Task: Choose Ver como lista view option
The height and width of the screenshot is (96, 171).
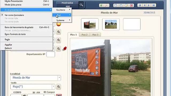Action: pyautogui.click(x=26, y=18)
